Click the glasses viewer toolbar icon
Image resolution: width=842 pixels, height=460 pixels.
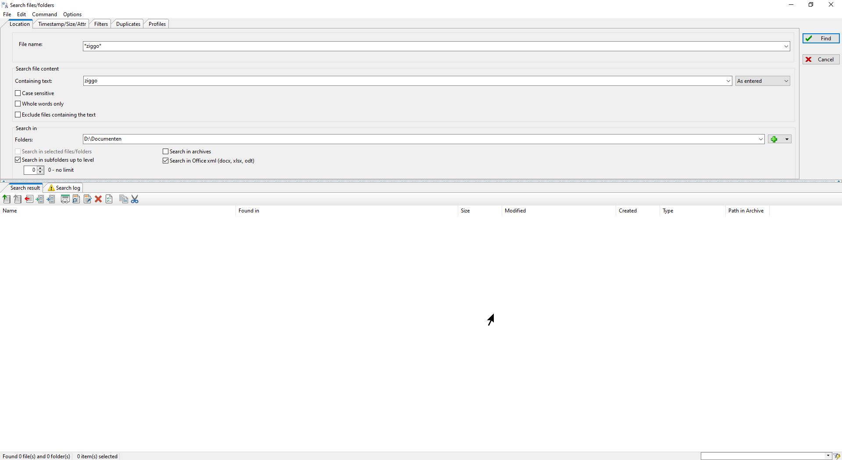(x=65, y=199)
